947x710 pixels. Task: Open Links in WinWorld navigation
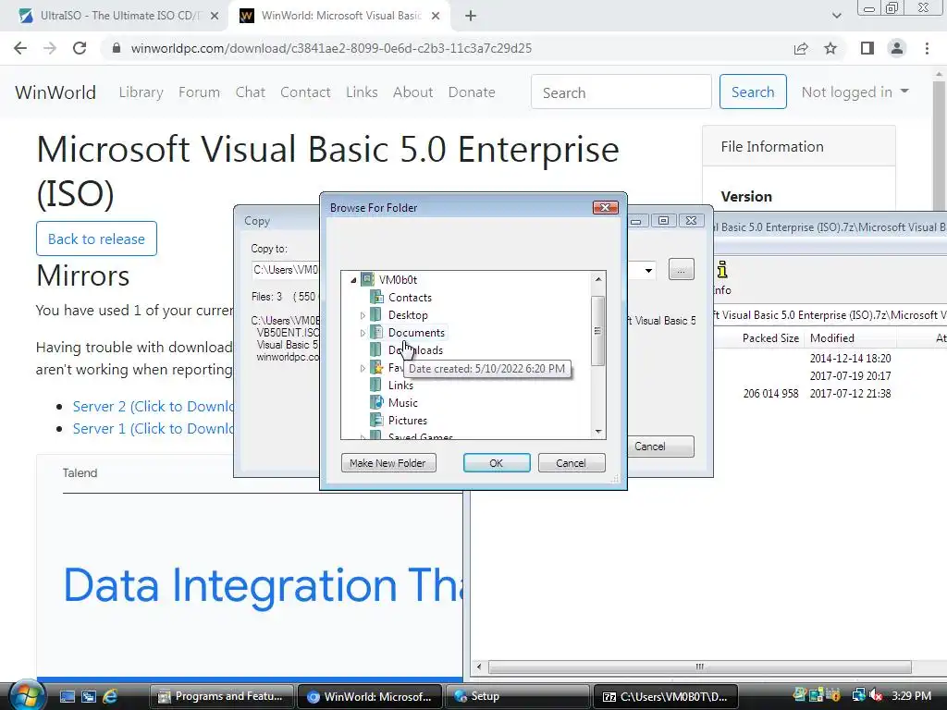[362, 92]
